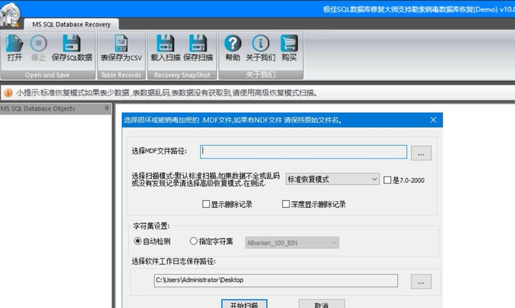Focus the 选择MDF文件路径 input field

[x=304, y=152]
